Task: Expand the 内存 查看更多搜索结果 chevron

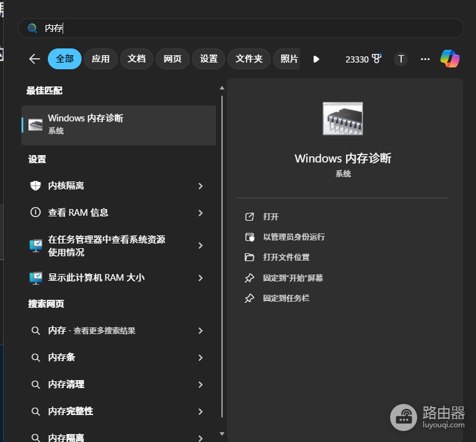Action: tap(201, 330)
